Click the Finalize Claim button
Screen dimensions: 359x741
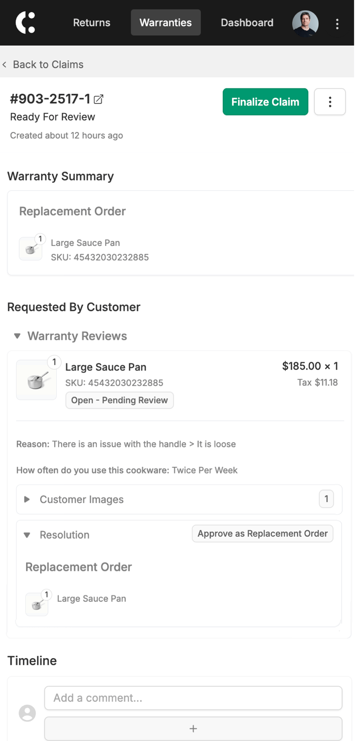point(265,102)
